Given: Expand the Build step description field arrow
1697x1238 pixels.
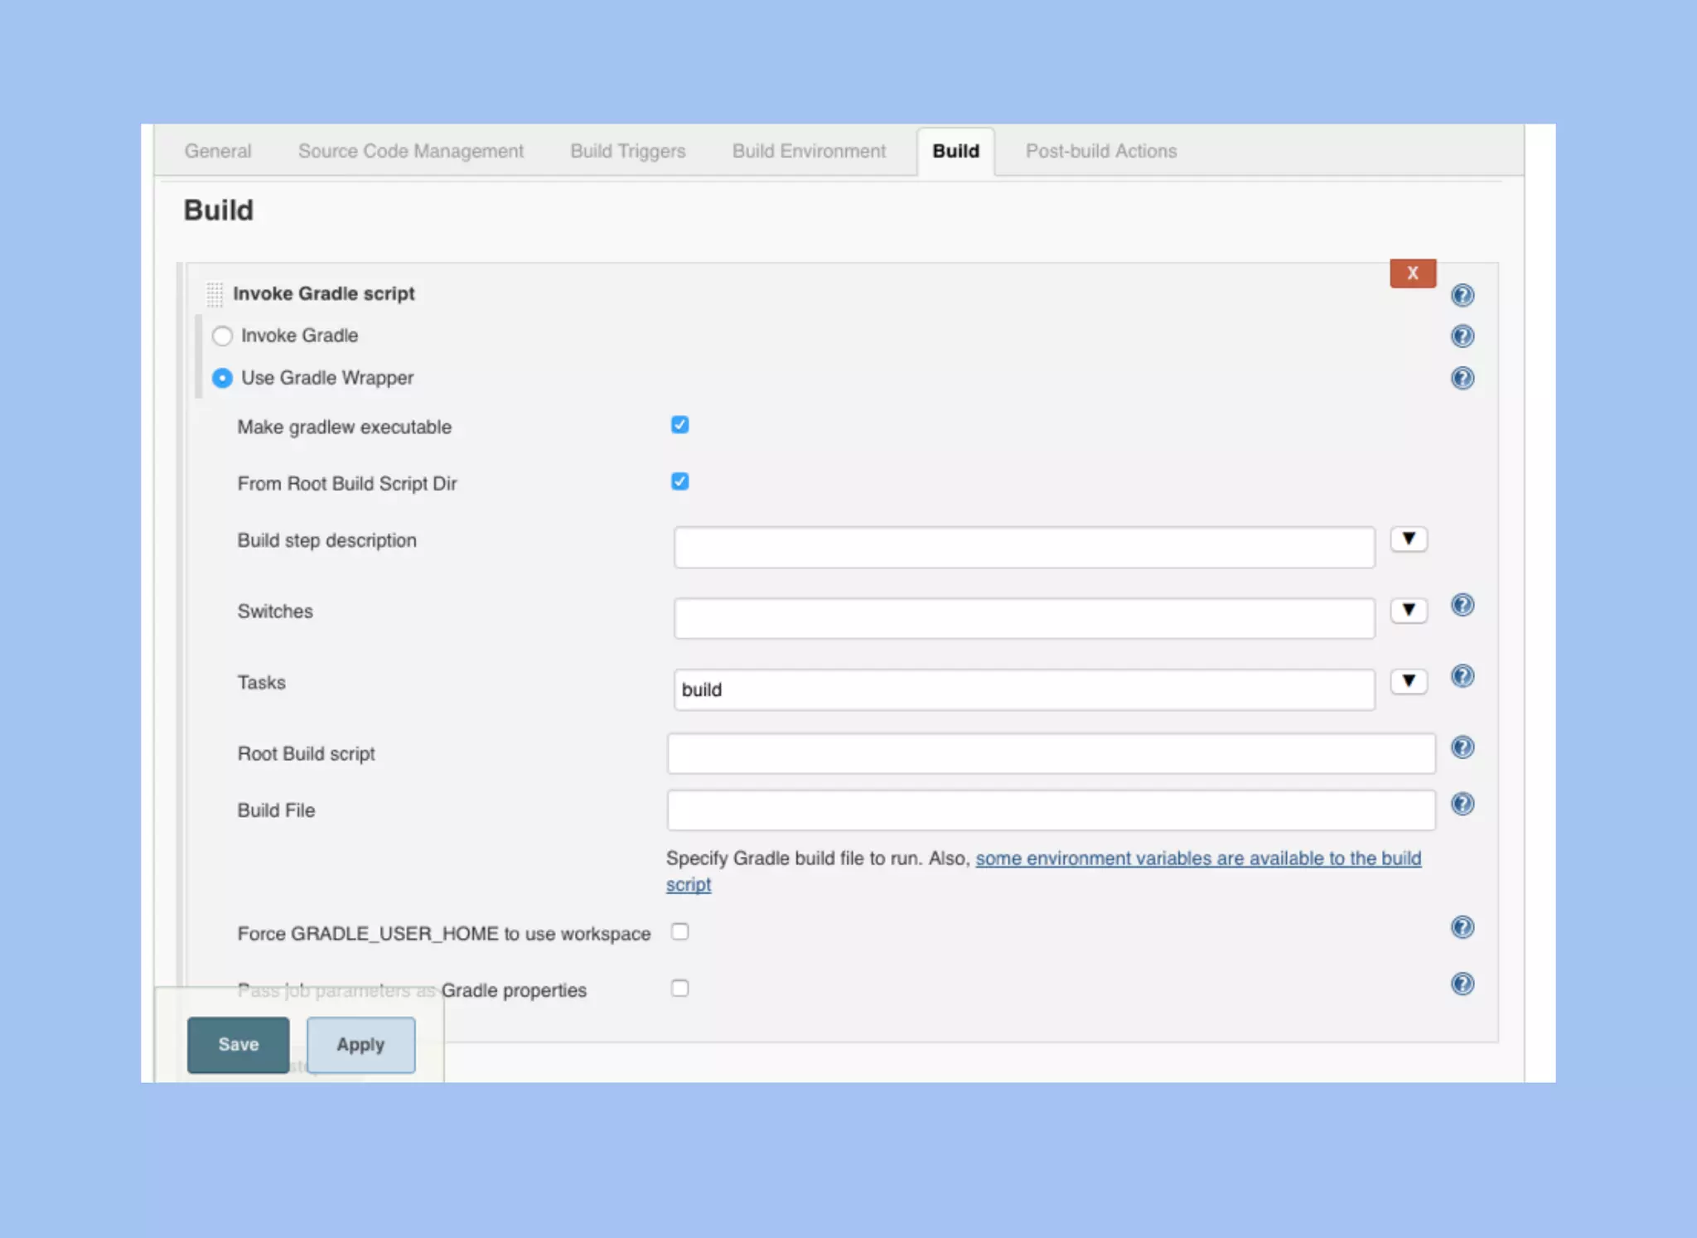Looking at the screenshot, I should click(x=1408, y=539).
